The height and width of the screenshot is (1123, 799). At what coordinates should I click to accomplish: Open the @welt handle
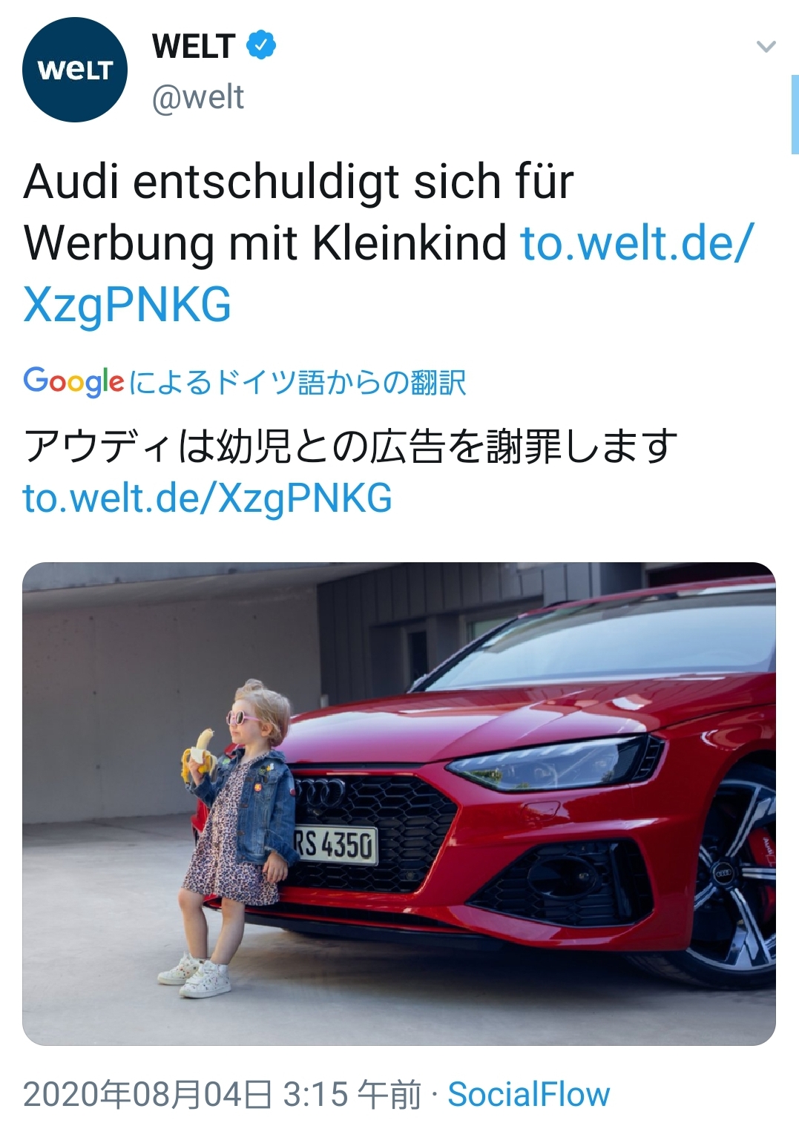(198, 97)
